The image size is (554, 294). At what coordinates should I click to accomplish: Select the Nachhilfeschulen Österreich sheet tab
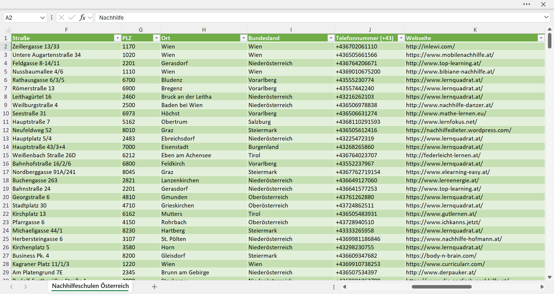[x=90, y=286]
